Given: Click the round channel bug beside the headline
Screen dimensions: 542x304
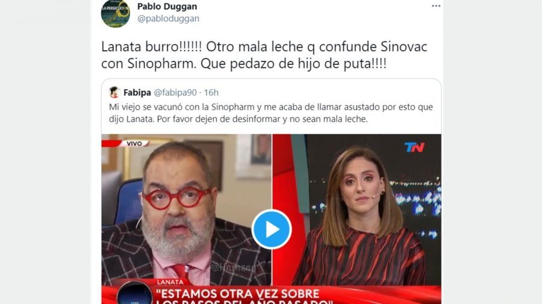Looking at the screenshot, I should click(x=134, y=294).
